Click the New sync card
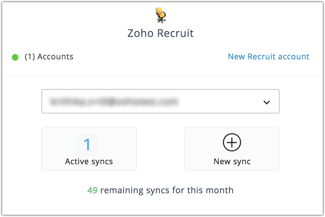The width and height of the screenshot is (325, 217). [x=232, y=149]
